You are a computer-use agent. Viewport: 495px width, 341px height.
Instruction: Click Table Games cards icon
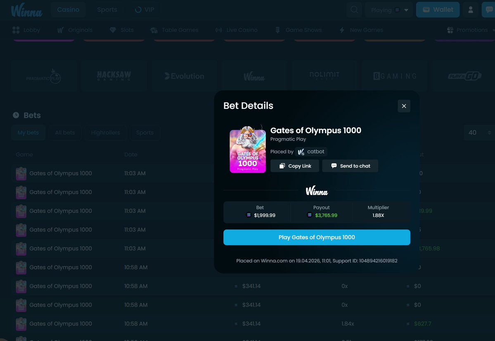pyautogui.click(x=154, y=30)
